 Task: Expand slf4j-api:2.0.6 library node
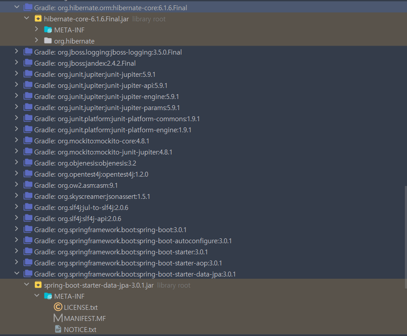(x=16, y=218)
